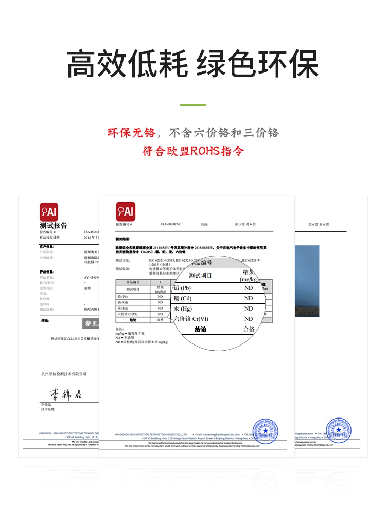Click the magnified 测试项目 header cell
386x509 pixels.
tap(200, 276)
